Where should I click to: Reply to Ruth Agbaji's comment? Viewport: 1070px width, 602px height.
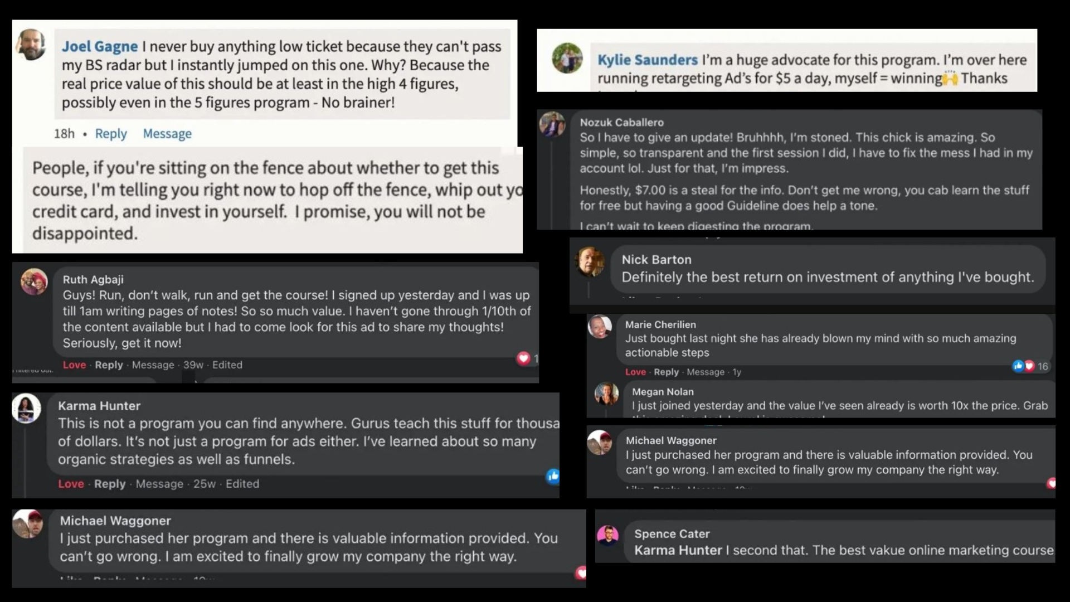(109, 365)
